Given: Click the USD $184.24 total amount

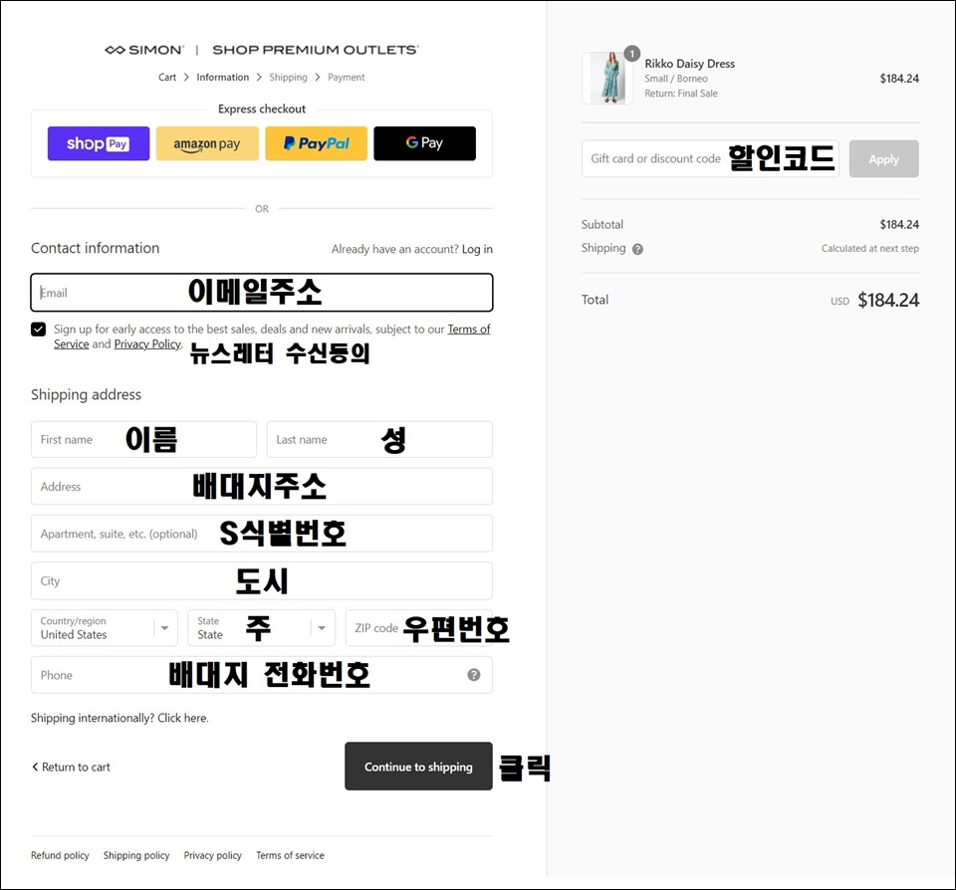Looking at the screenshot, I should click(875, 300).
